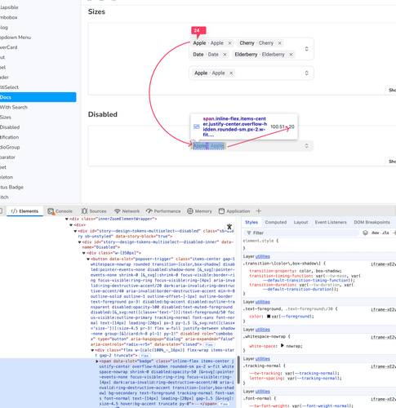Switch to the Elements tab

[24, 211]
